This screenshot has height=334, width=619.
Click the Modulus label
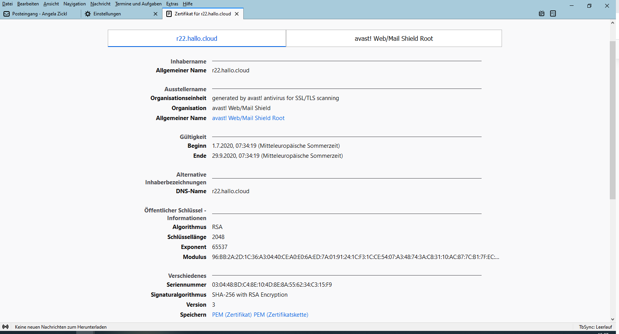[195, 257]
